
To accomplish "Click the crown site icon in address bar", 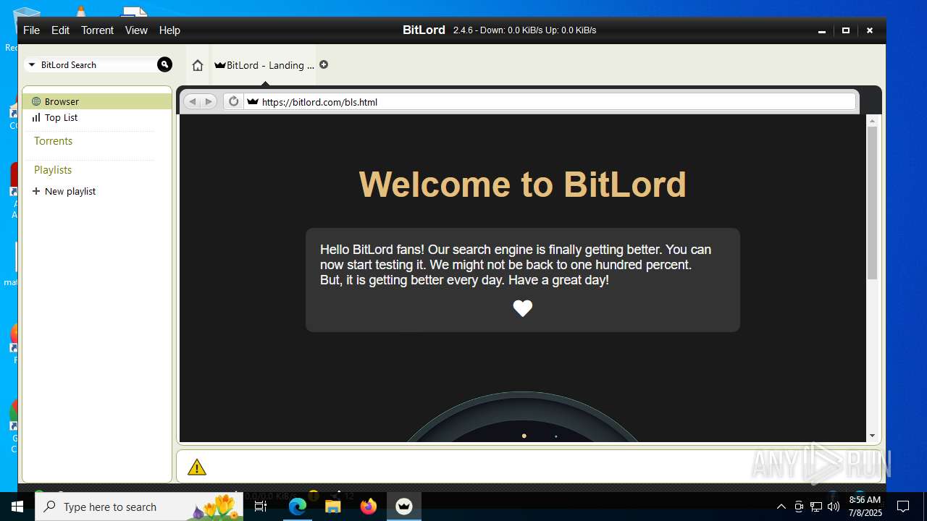I will tap(252, 102).
